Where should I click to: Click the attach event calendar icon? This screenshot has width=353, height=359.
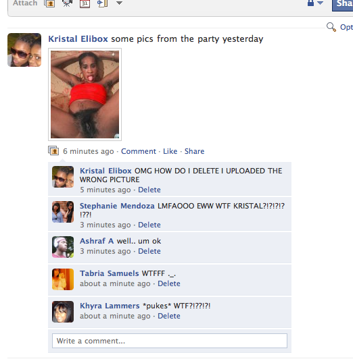(85, 3)
